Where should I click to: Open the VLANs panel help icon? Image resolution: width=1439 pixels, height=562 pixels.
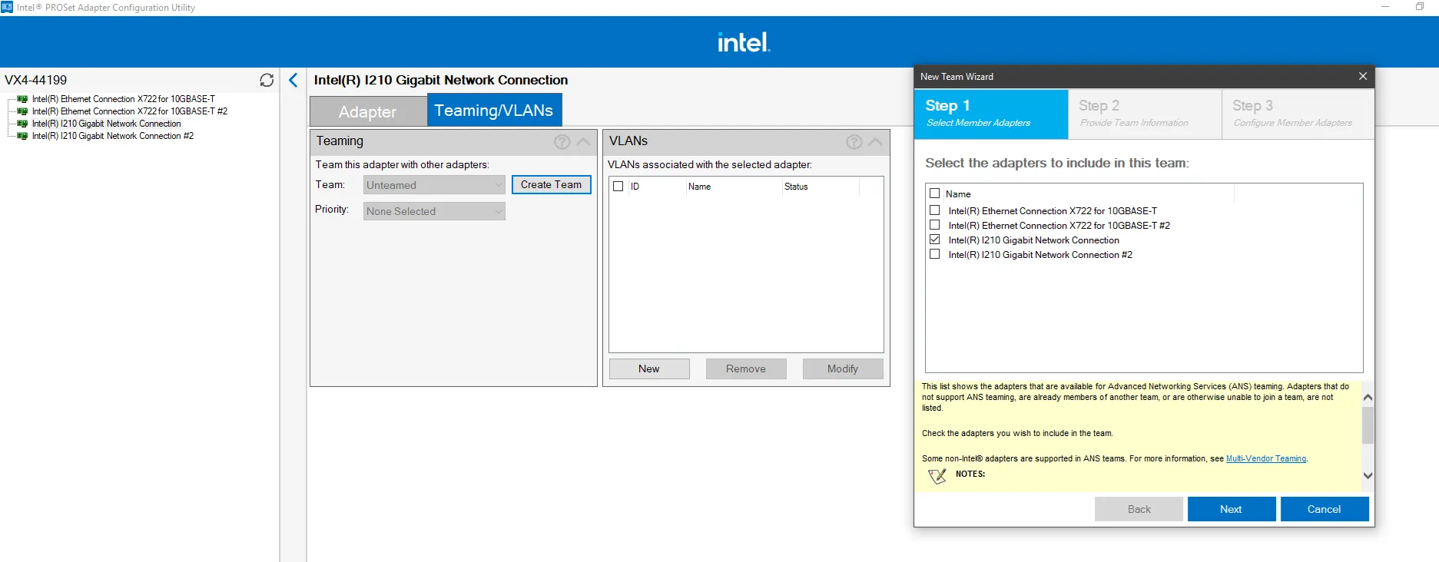click(854, 142)
